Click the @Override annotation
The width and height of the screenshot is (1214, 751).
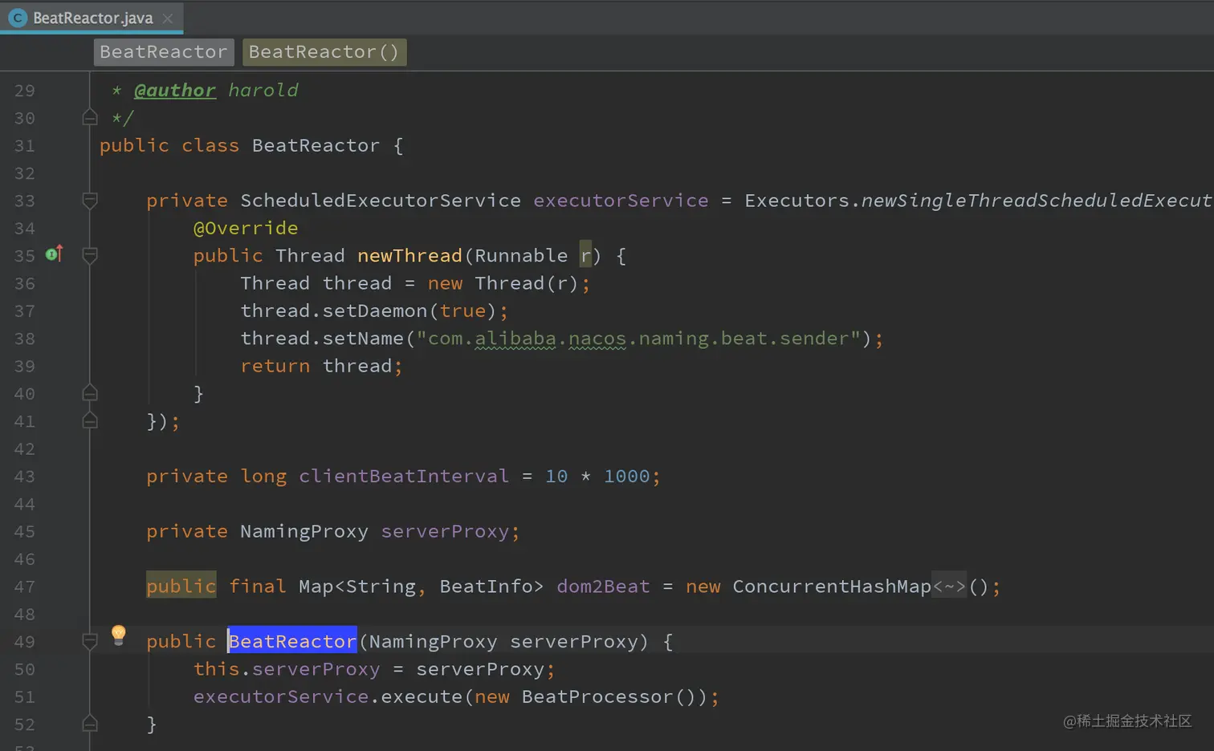coord(246,228)
